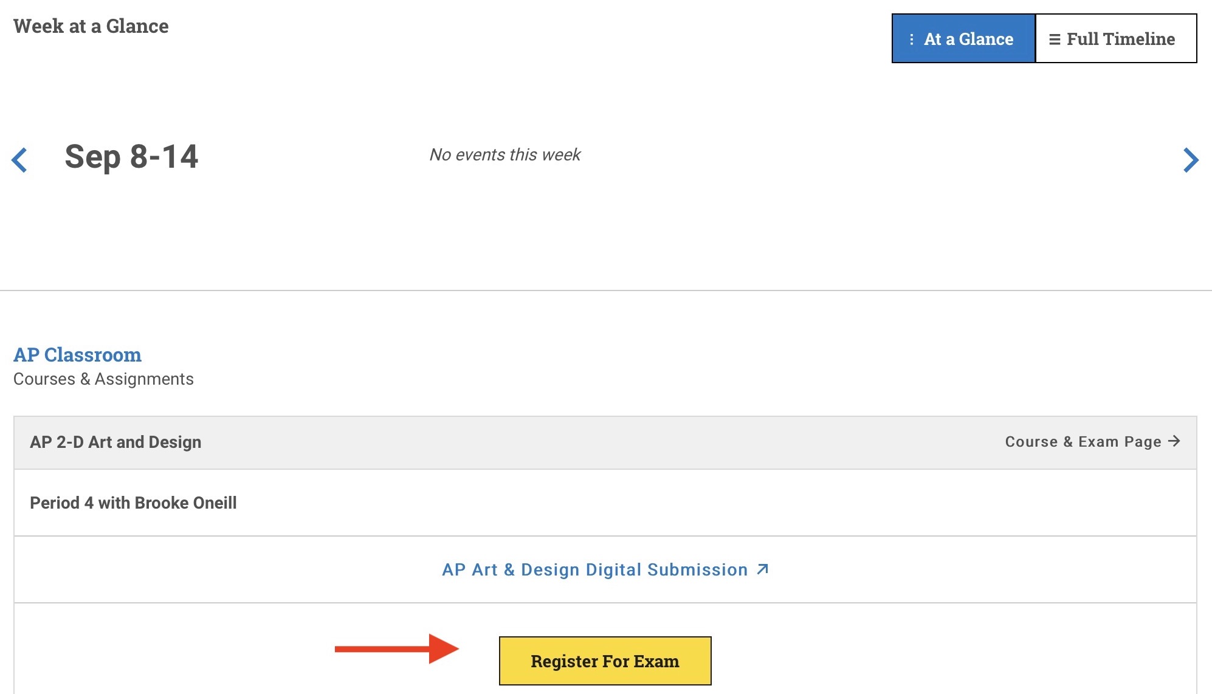Switch to Full Timeline view
Viewport: 1212px width, 694px height.
(x=1116, y=39)
